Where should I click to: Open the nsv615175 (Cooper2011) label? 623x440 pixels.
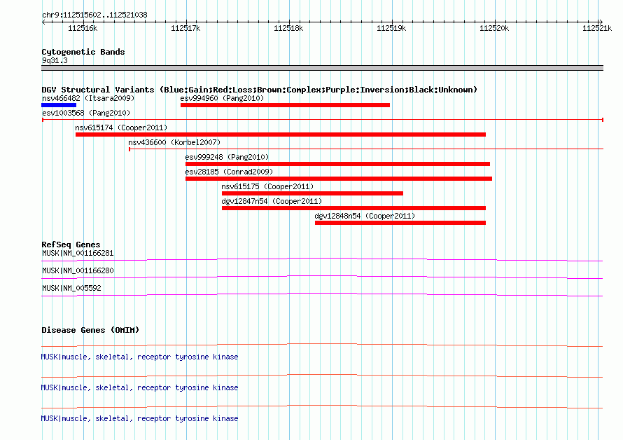click(x=267, y=186)
